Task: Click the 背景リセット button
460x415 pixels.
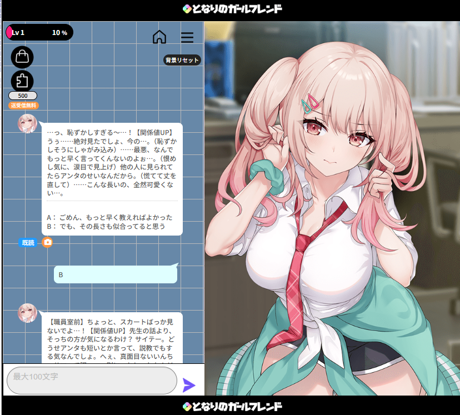Action: point(182,60)
